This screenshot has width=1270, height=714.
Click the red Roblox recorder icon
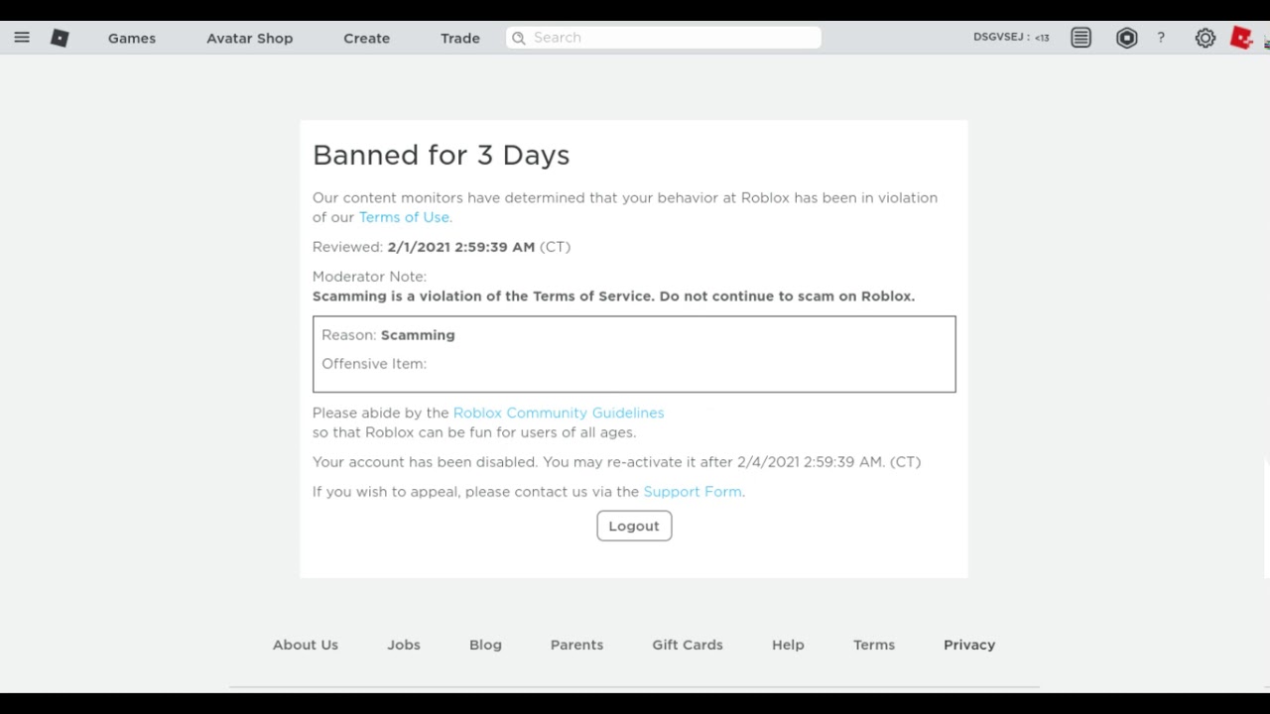[1241, 38]
